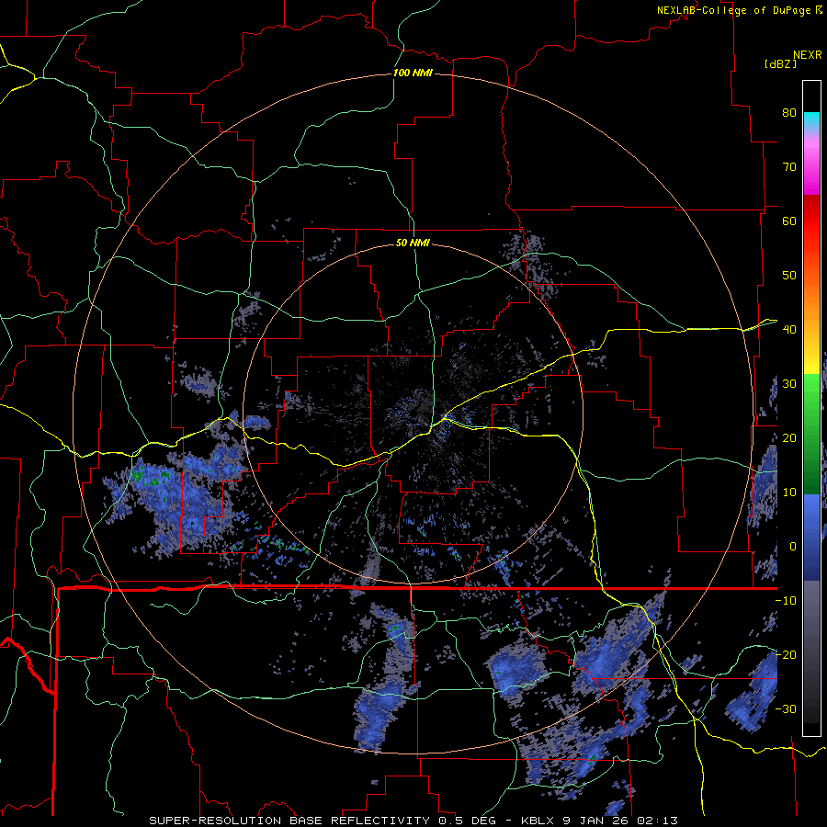Click the 40 value on the color scale
The width and height of the screenshot is (827, 827).
click(789, 330)
